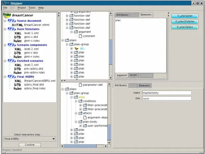Viewport: 205px width, 154px height.
Task: Select the lower Attributes tab
Action: pos(121,85)
